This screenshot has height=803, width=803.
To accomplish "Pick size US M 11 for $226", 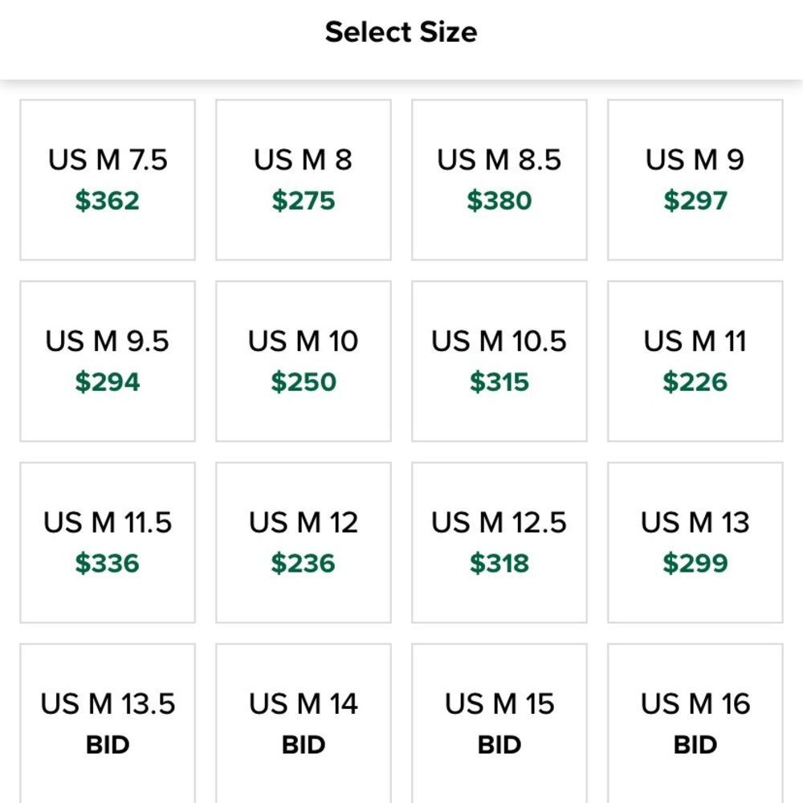I will (695, 361).
